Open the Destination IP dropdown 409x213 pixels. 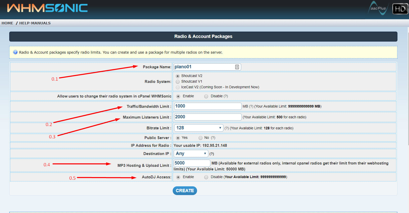click(x=191, y=153)
